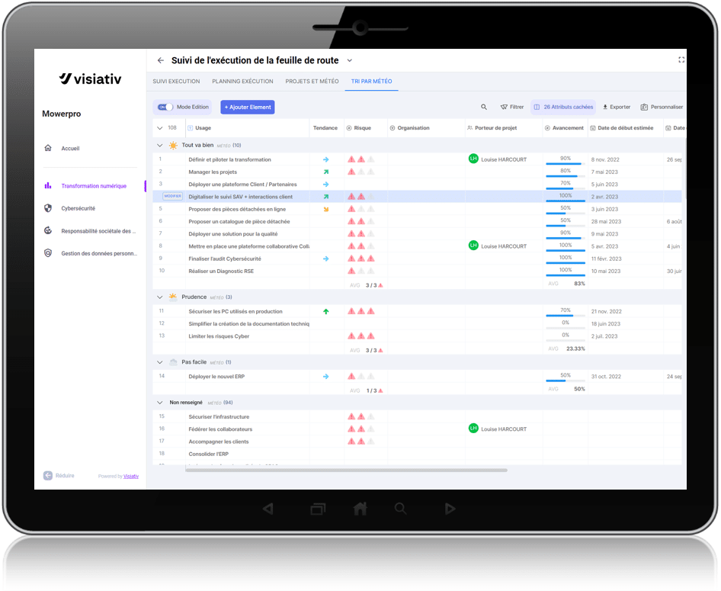Click the visiativ logo

point(90,79)
